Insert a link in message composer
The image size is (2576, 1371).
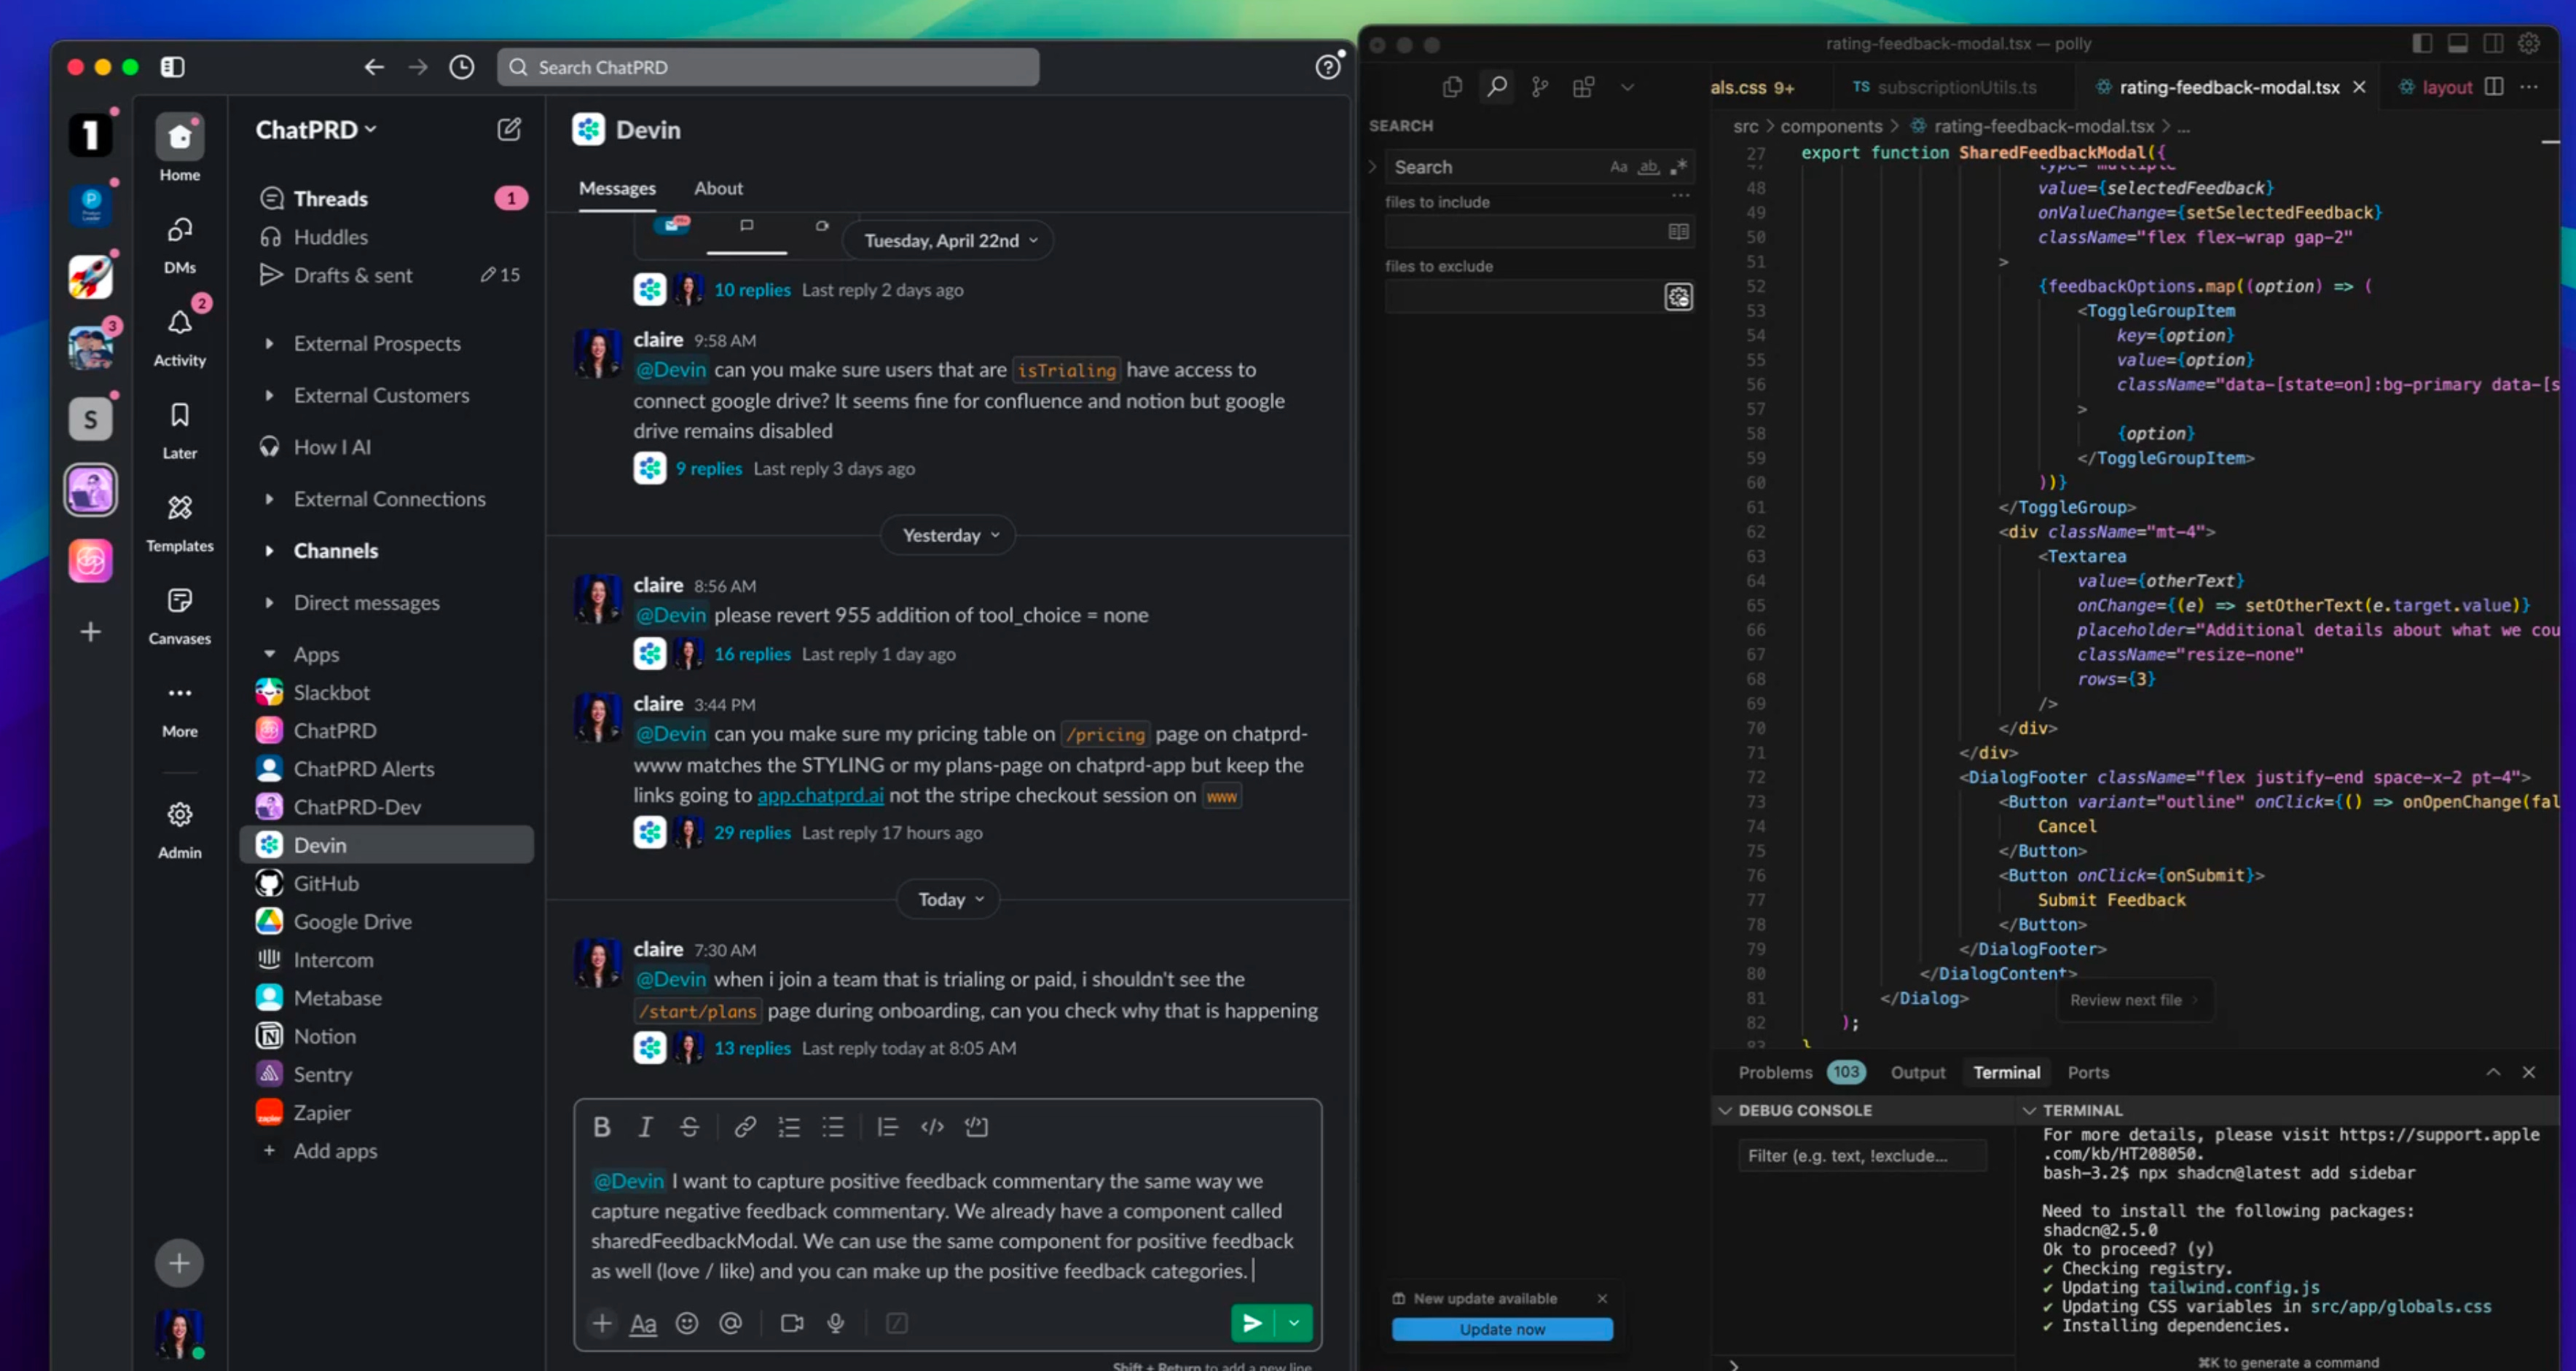[744, 1127]
